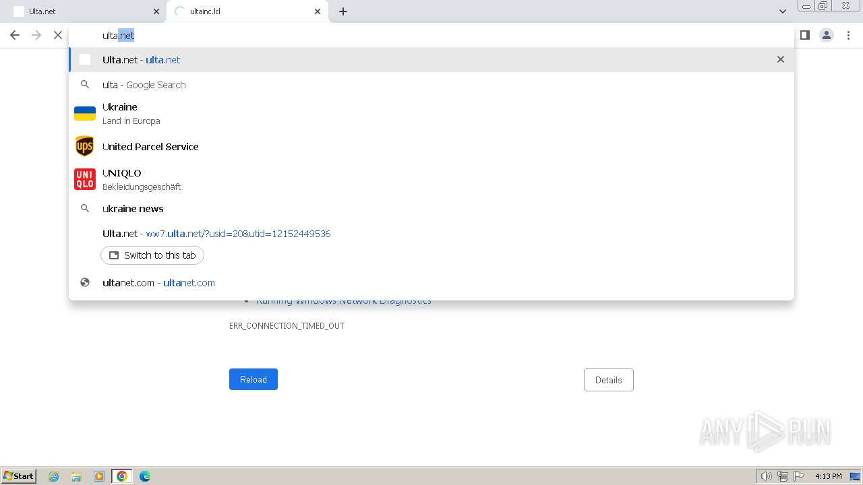Image resolution: width=863 pixels, height=485 pixels.
Task: Click the Reload button
Action: pos(254,379)
